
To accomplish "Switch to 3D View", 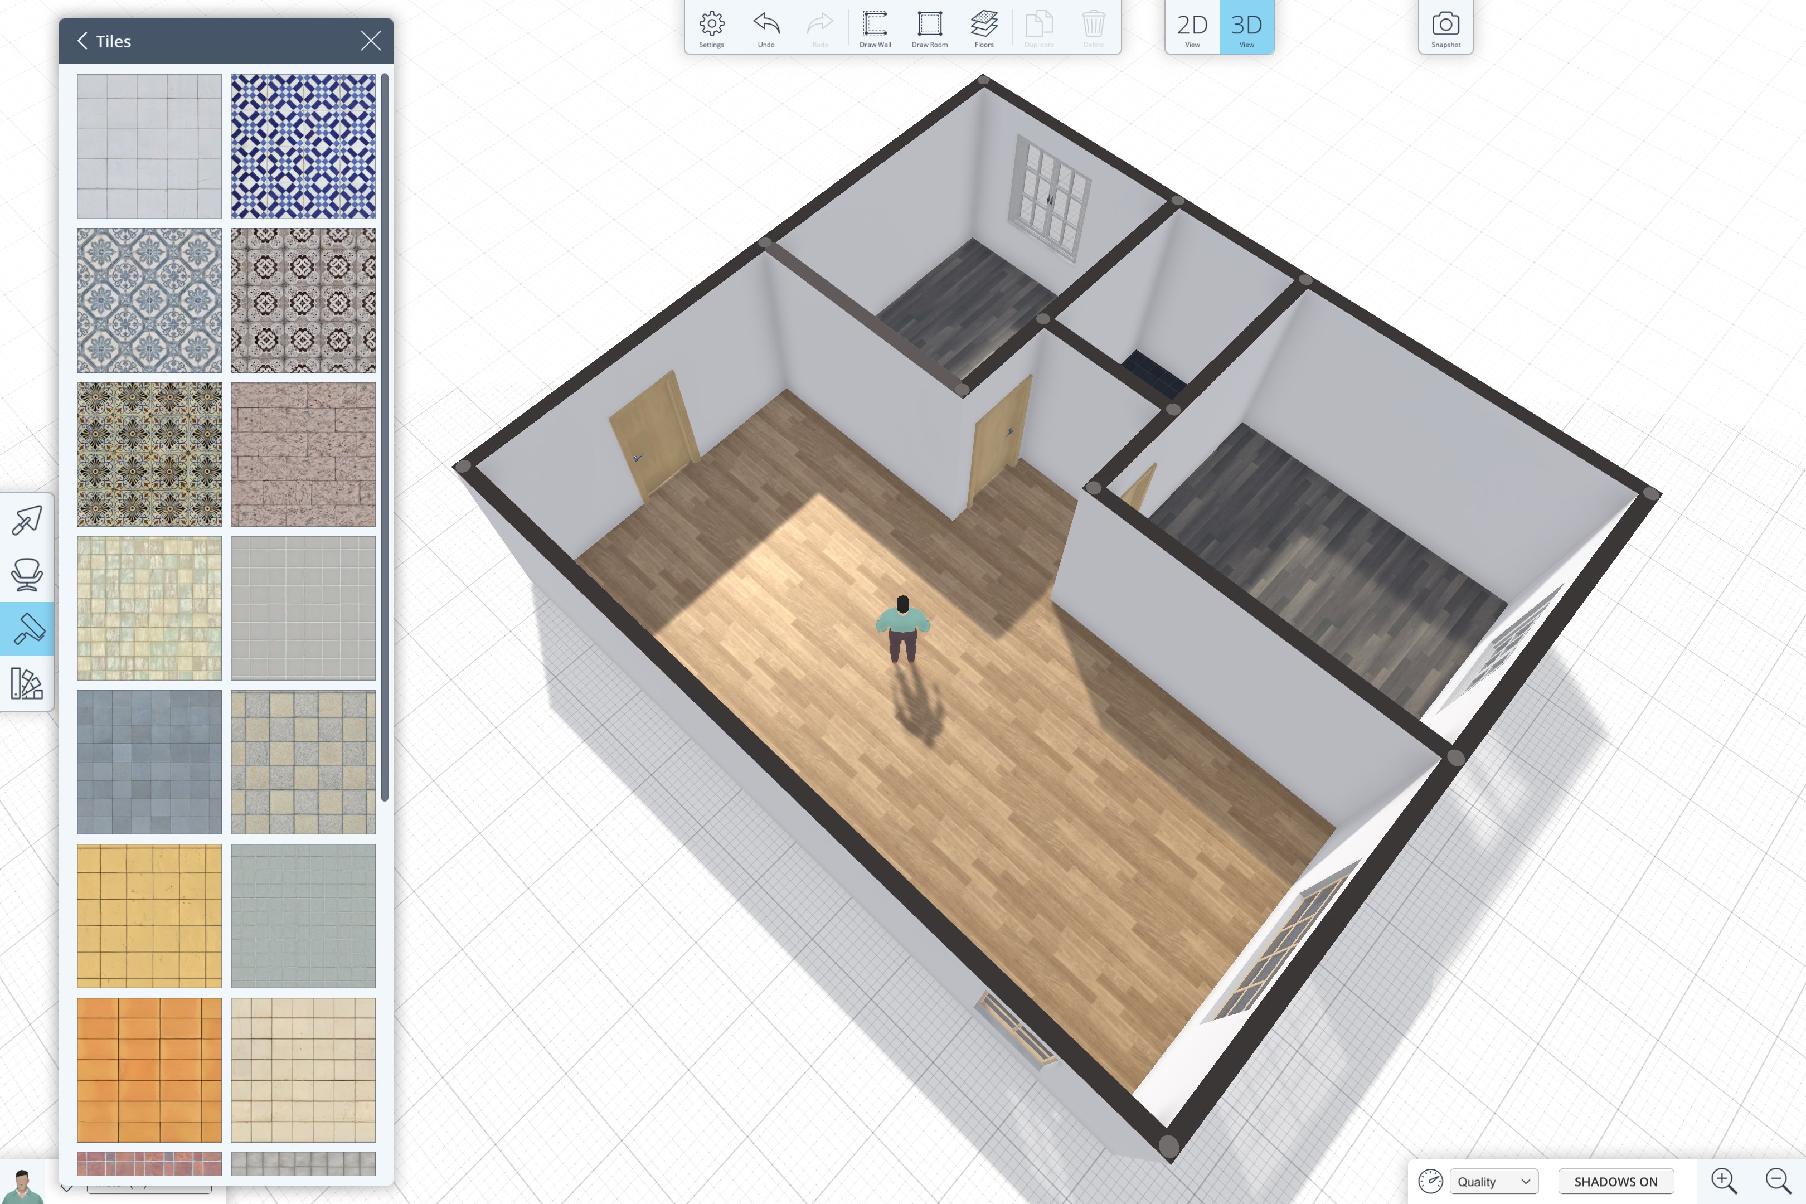I will click(x=1247, y=28).
